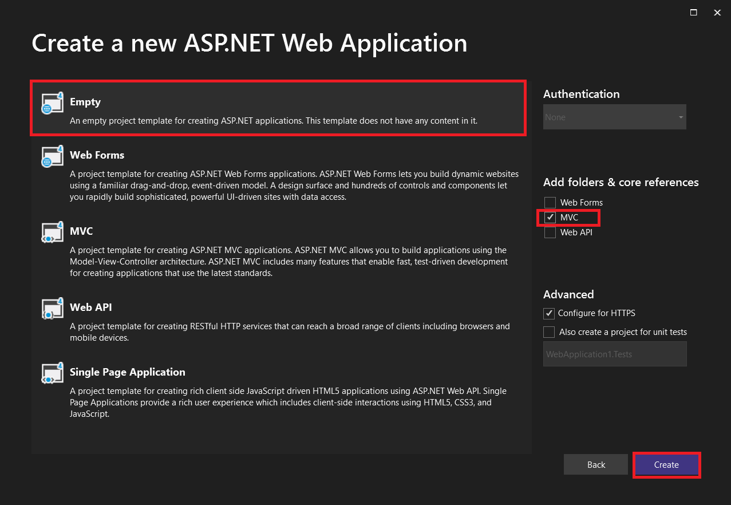Click the MVC template icon

(x=52, y=232)
